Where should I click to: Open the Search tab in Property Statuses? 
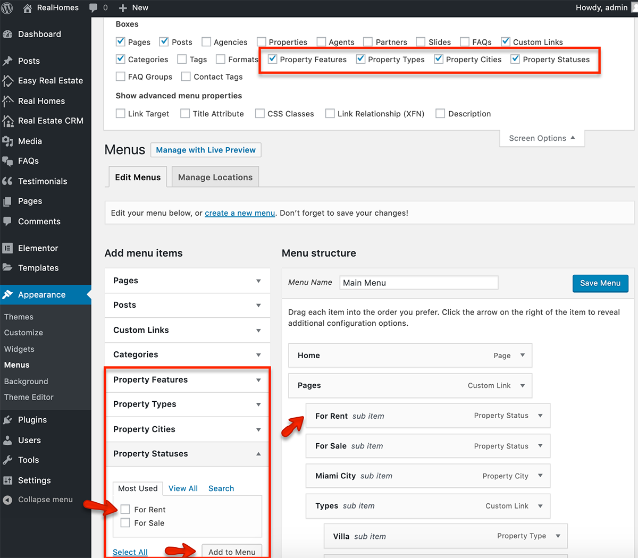point(221,488)
